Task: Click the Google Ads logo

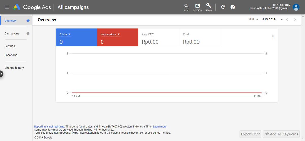Action: (32, 7)
